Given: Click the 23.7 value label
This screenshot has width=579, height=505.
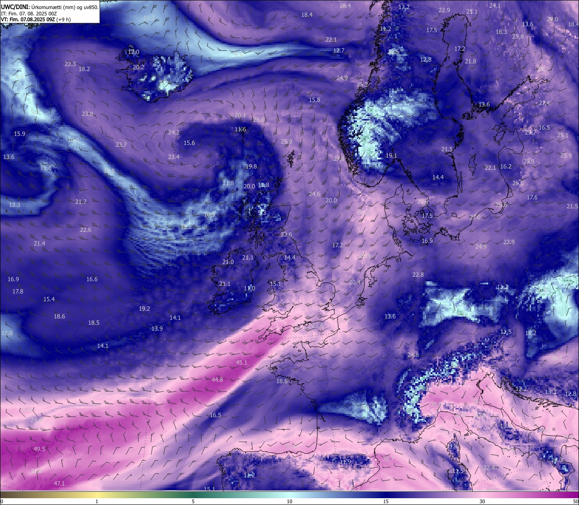Looking at the screenshot, I should coord(121,144).
